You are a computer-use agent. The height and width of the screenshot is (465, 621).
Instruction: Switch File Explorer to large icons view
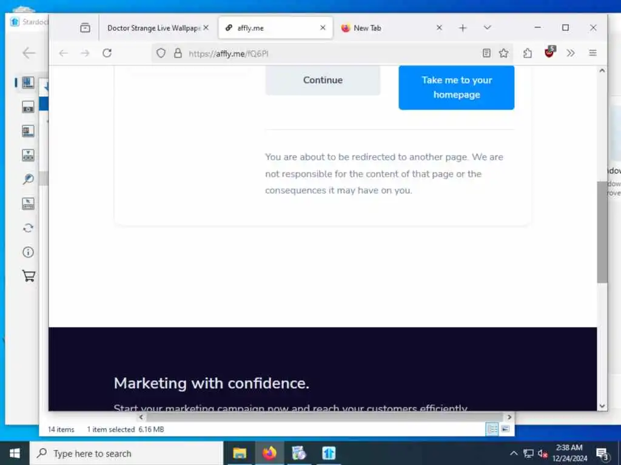point(505,429)
